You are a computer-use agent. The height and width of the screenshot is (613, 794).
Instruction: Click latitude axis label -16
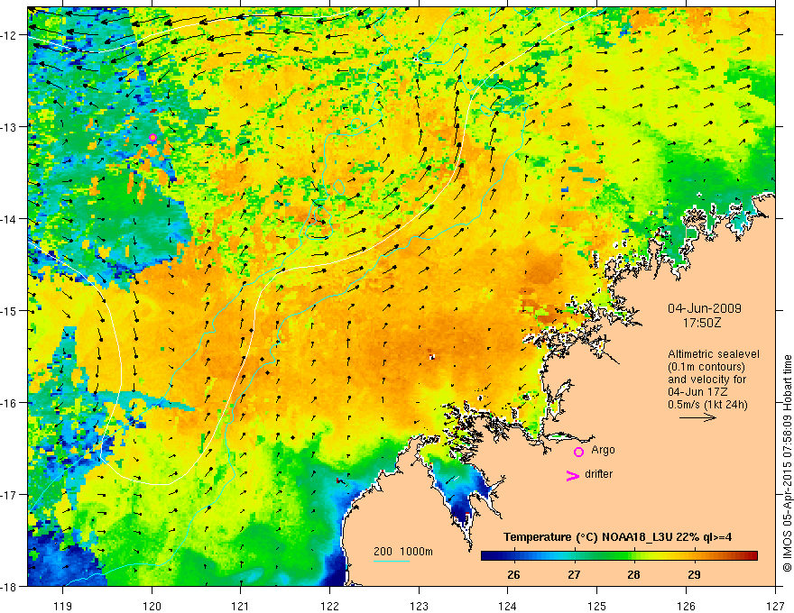[x=10, y=403]
